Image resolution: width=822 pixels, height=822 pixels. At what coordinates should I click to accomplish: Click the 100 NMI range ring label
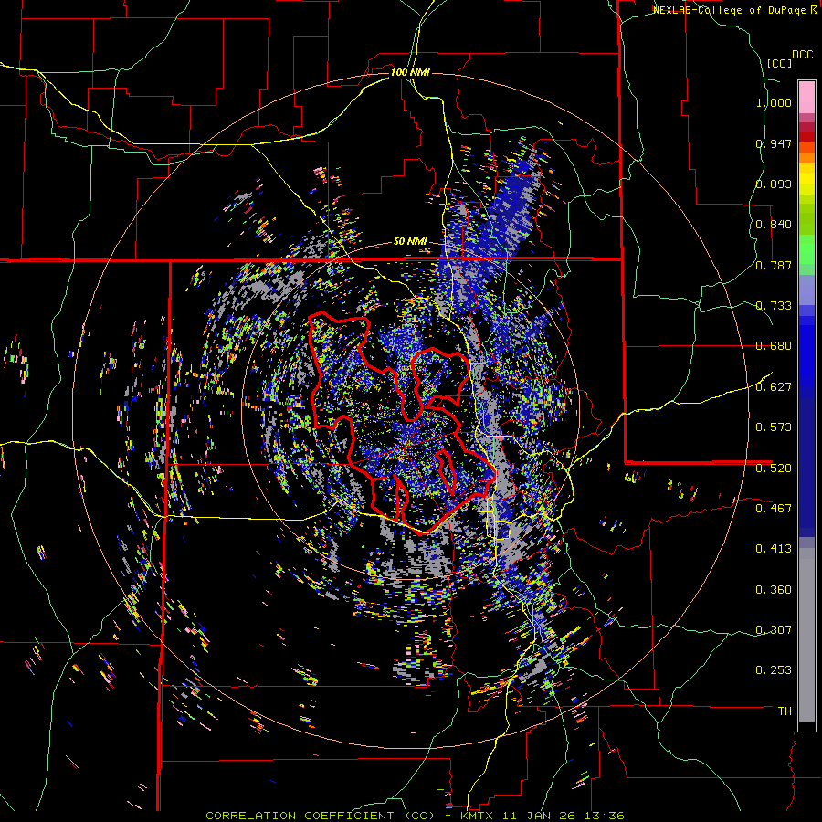pos(410,72)
